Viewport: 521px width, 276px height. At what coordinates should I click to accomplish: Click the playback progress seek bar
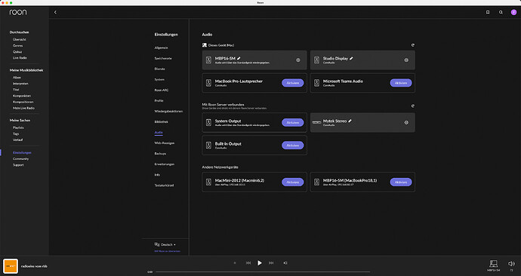tap(263, 272)
